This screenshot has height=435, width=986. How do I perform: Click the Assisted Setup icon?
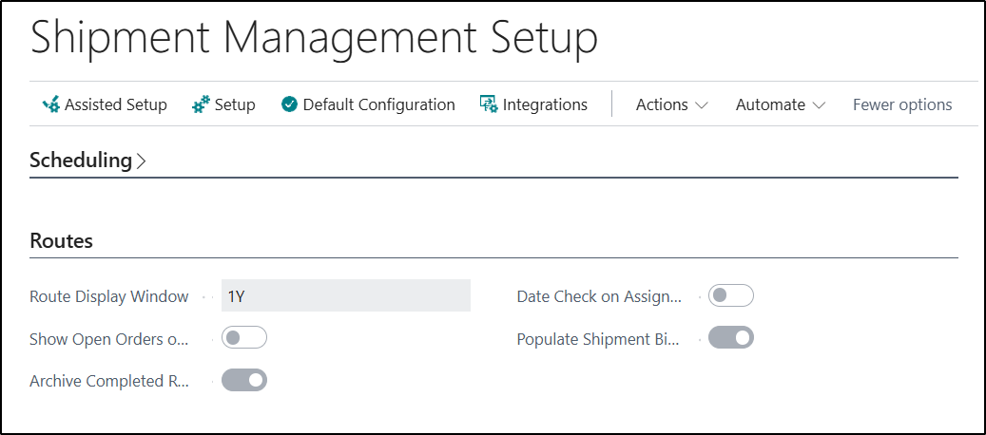click(x=51, y=104)
